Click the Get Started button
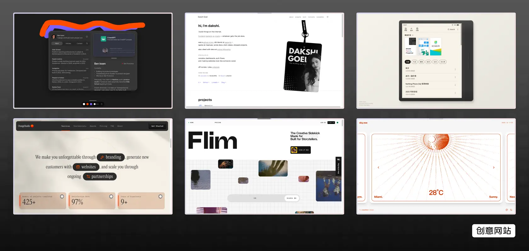529x251 pixels. [157, 126]
